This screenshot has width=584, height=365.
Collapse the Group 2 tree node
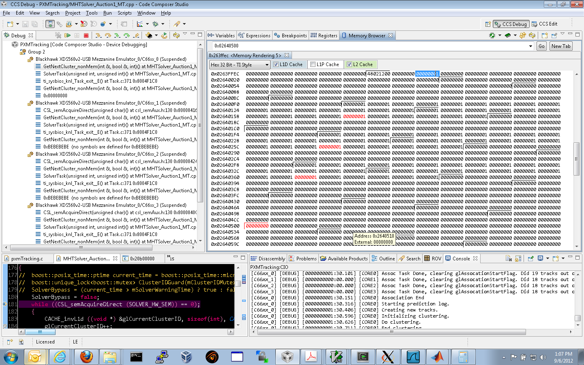[x=18, y=51]
